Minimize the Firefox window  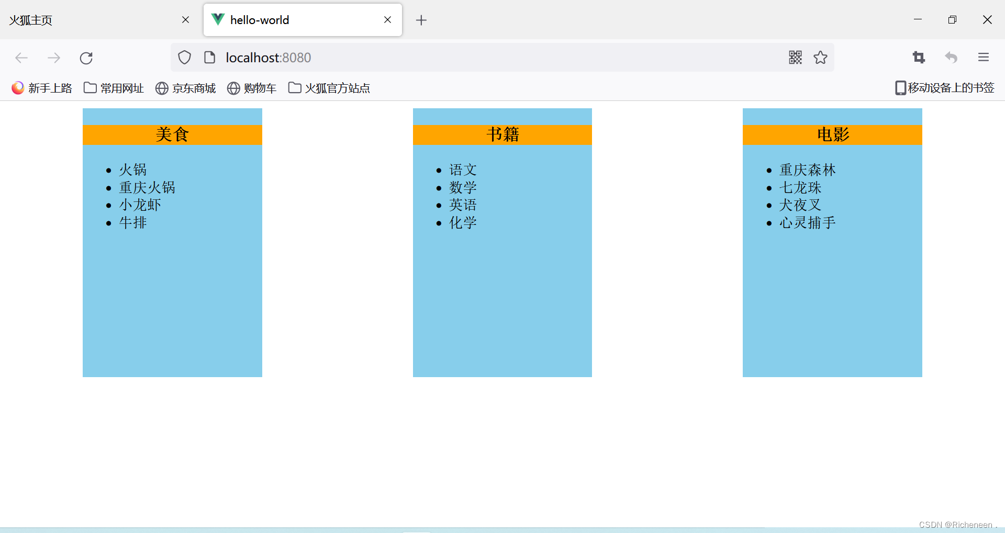[x=918, y=19]
